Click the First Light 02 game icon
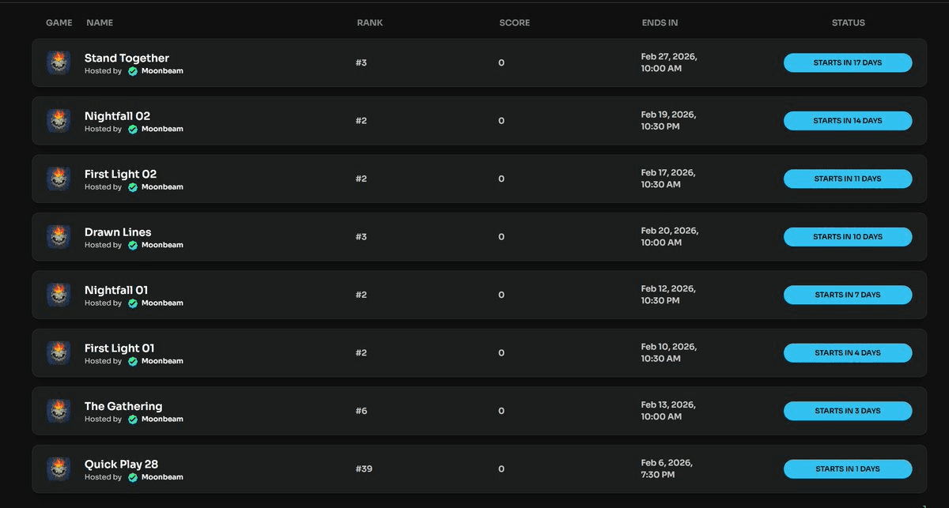 [59, 179]
